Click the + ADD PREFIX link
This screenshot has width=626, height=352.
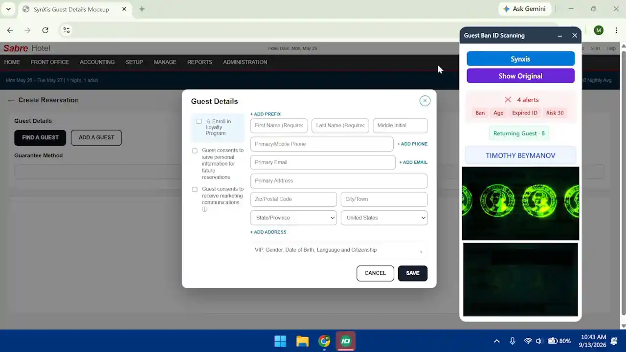(266, 114)
